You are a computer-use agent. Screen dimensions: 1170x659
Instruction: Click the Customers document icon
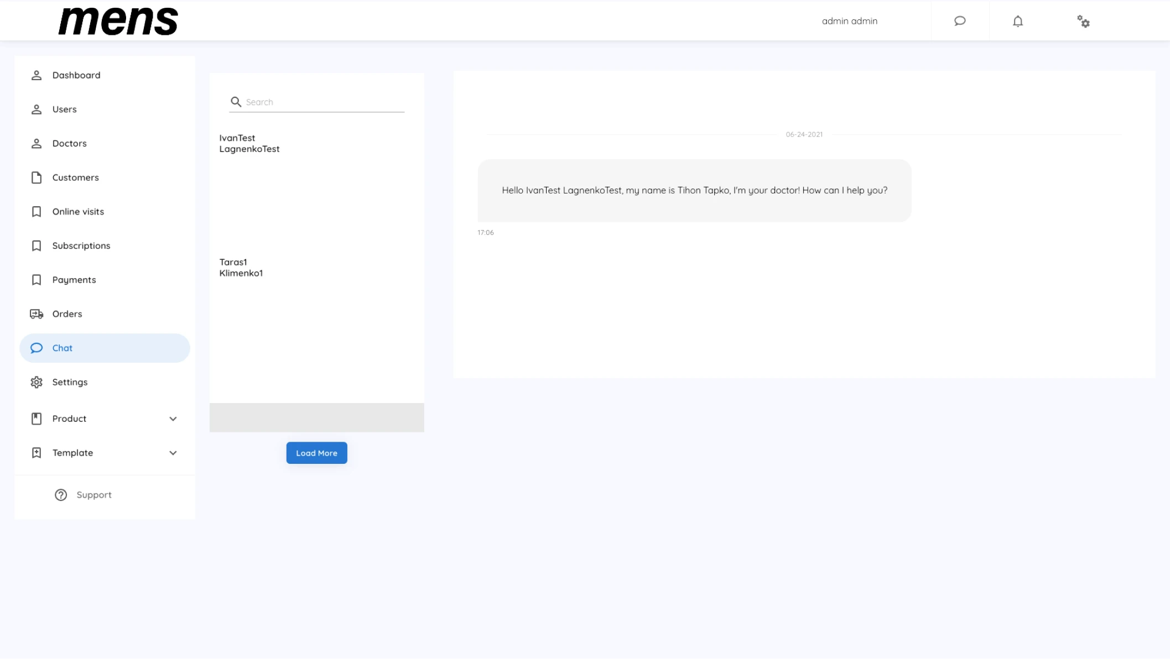pos(37,177)
